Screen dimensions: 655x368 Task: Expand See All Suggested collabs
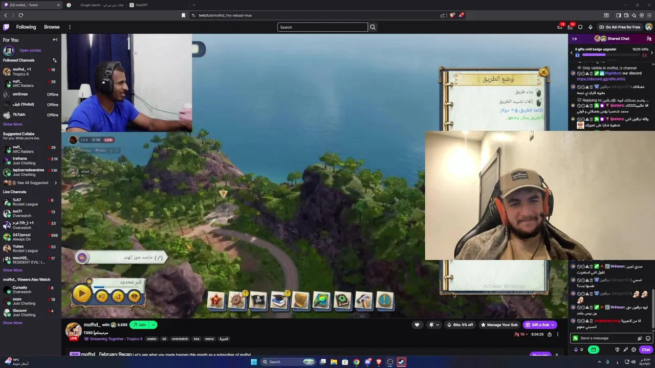[x=32, y=183]
